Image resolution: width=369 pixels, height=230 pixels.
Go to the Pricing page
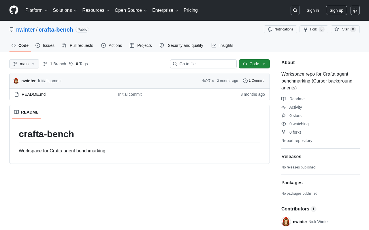[x=191, y=10]
